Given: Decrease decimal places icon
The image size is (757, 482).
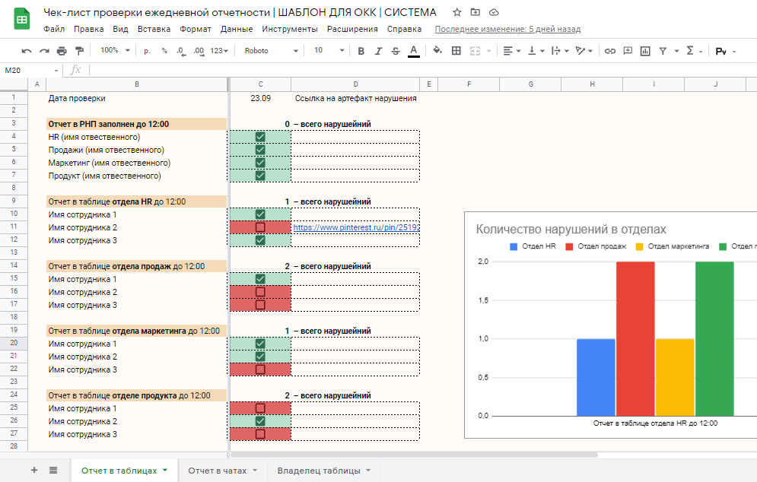Looking at the screenshot, I should pyautogui.click(x=181, y=51).
